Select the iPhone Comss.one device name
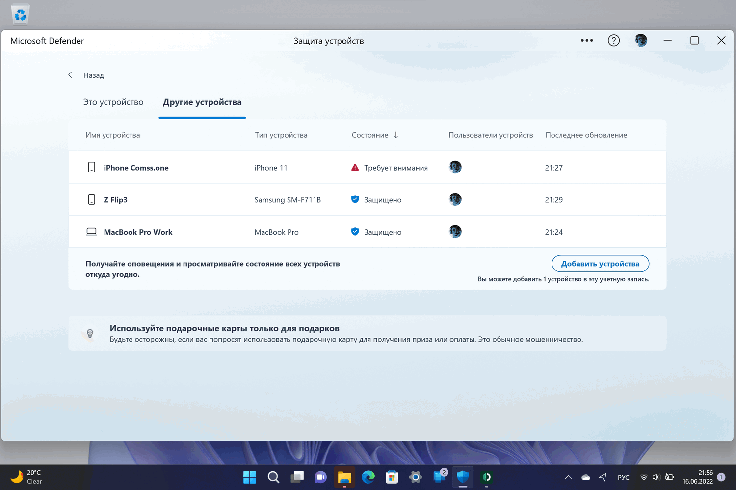The height and width of the screenshot is (490, 736). [x=136, y=168]
